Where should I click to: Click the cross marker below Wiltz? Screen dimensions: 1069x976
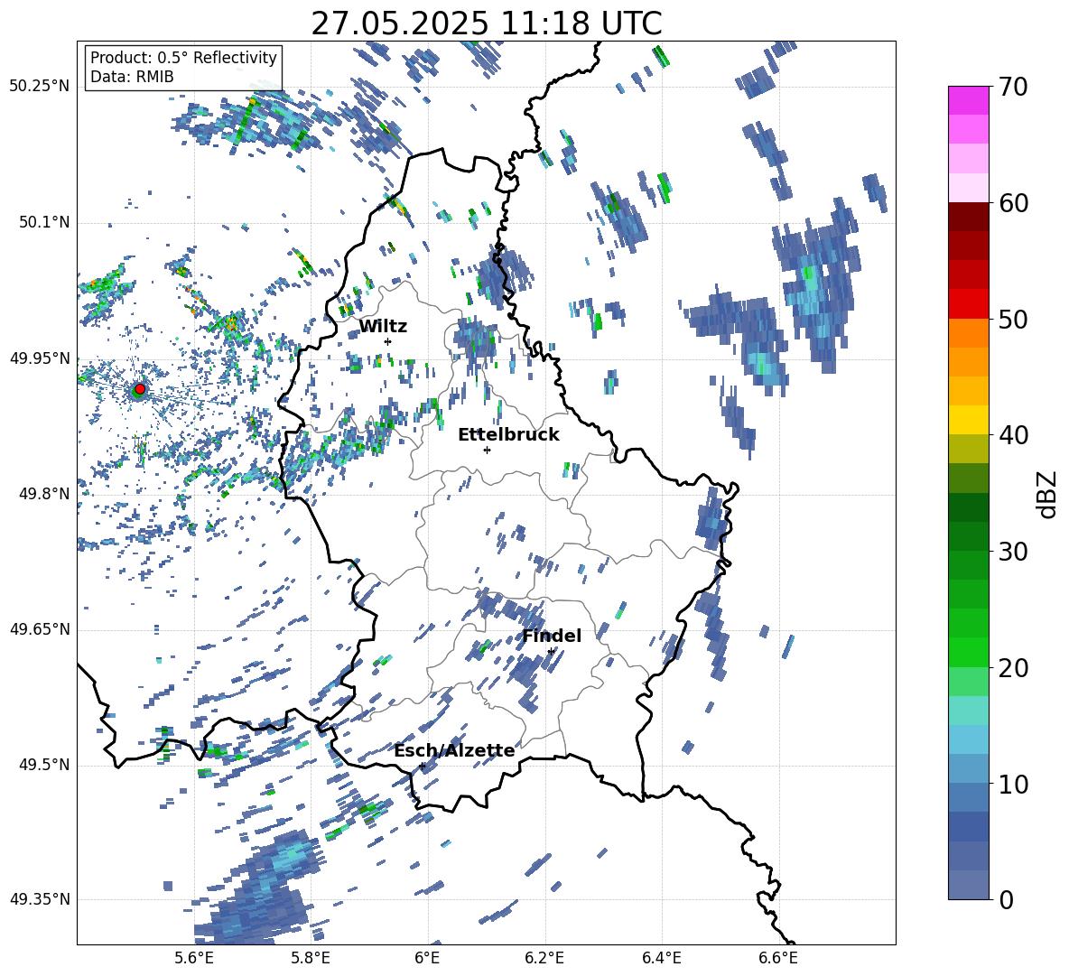point(388,341)
